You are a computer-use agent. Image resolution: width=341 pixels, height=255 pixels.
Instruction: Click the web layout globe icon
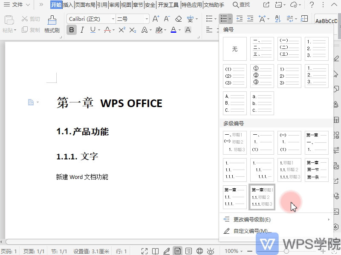pos(199,251)
